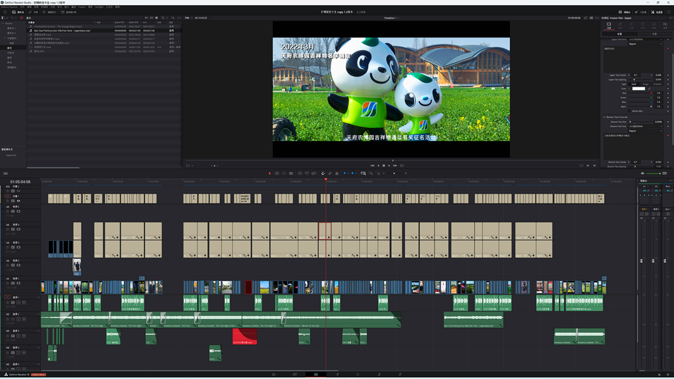Open Timeline View Options icon
The image size is (674, 379).
(5, 174)
